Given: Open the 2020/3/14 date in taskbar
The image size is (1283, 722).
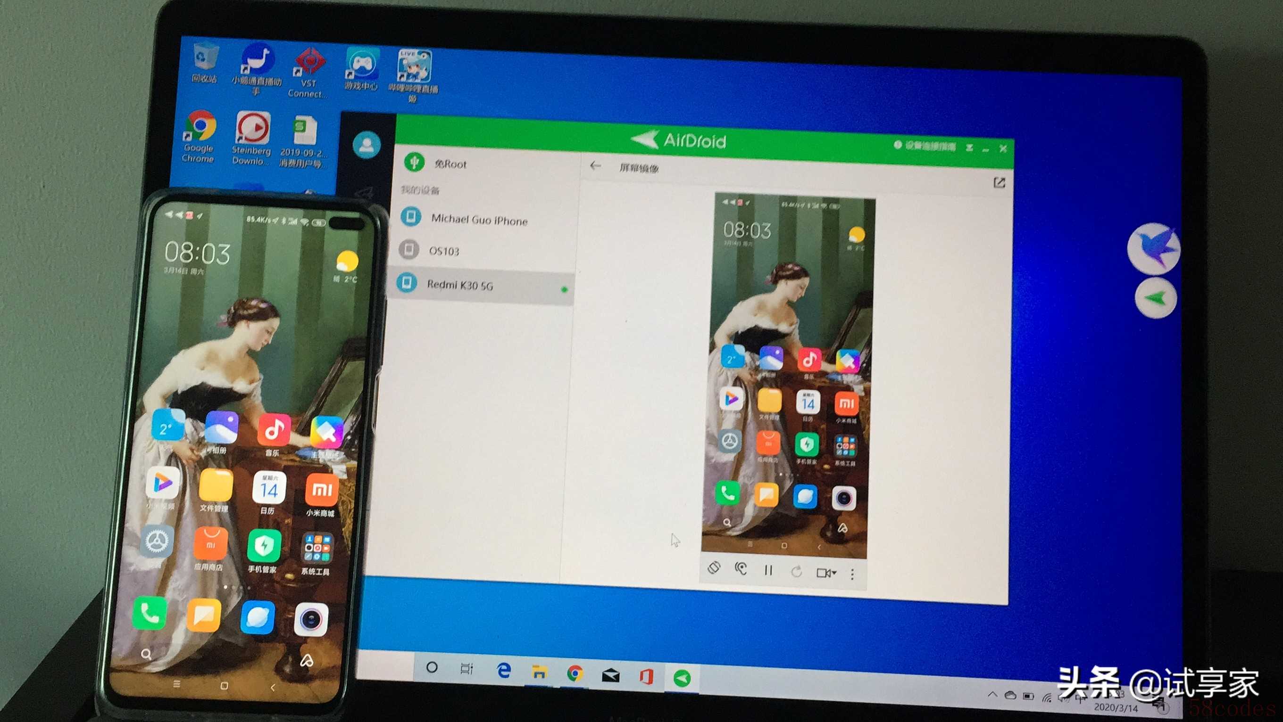Looking at the screenshot, I should coord(1116,707).
